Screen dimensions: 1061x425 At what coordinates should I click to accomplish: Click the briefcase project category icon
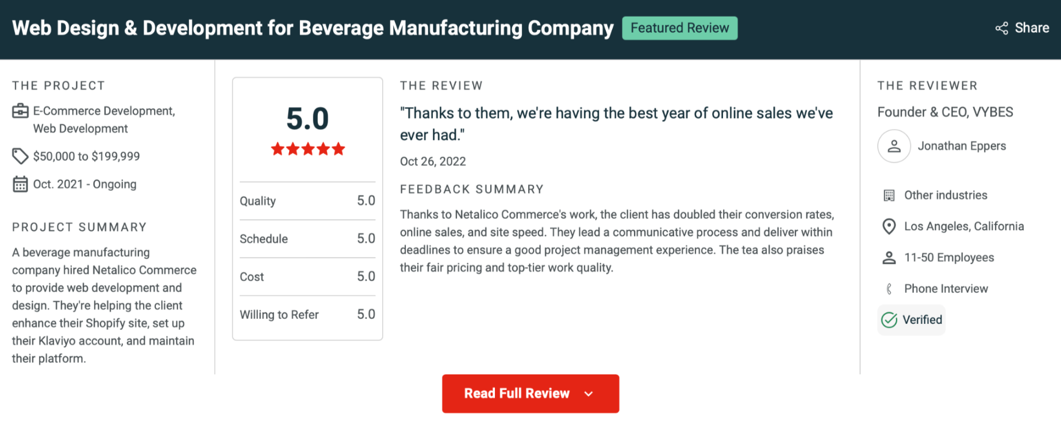click(20, 111)
